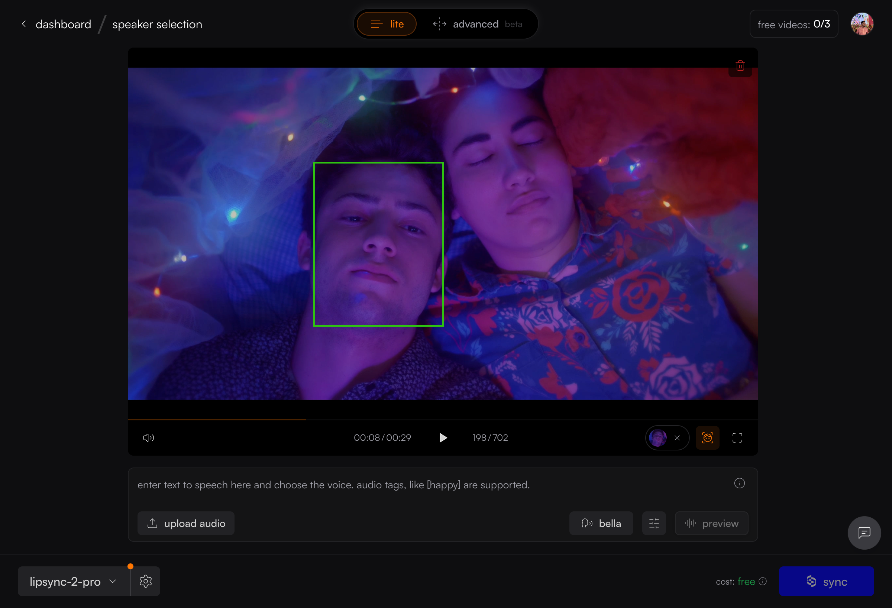Click the upload audio button
Screen dimensions: 892x608
click(186, 523)
